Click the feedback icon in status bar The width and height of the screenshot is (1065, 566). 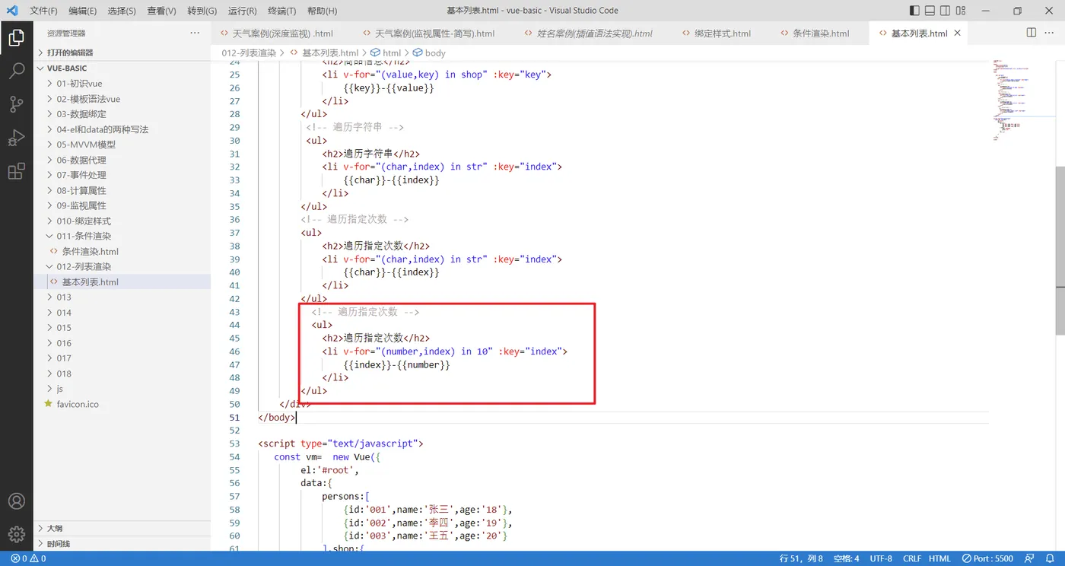(1029, 558)
